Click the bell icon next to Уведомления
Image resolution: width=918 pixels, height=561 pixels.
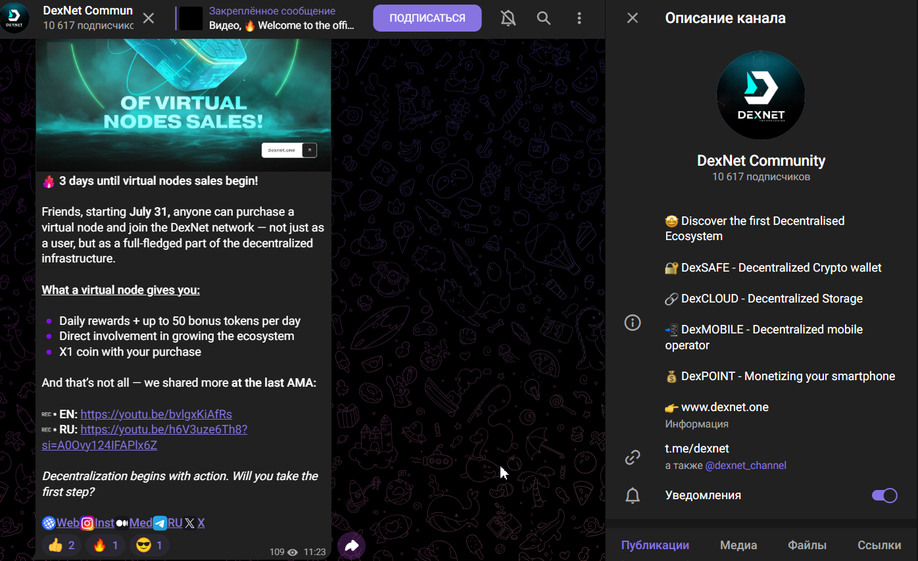[633, 495]
